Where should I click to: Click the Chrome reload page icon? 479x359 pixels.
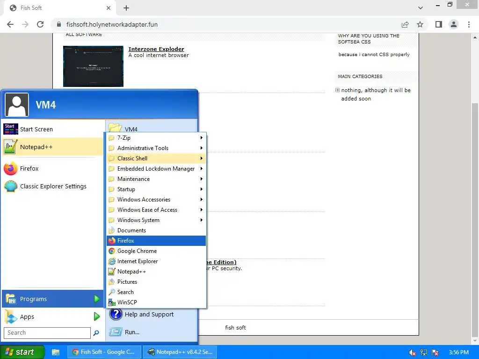click(x=40, y=24)
